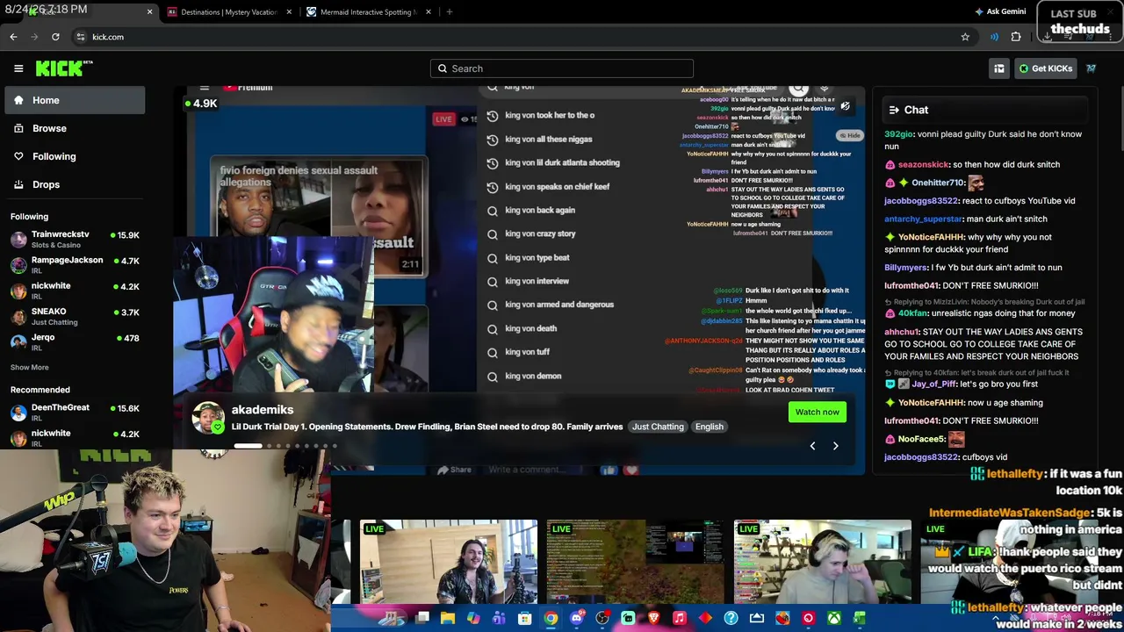1124x632 pixels.
Task: Show the next featured stream arrow
Action: click(x=835, y=446)
